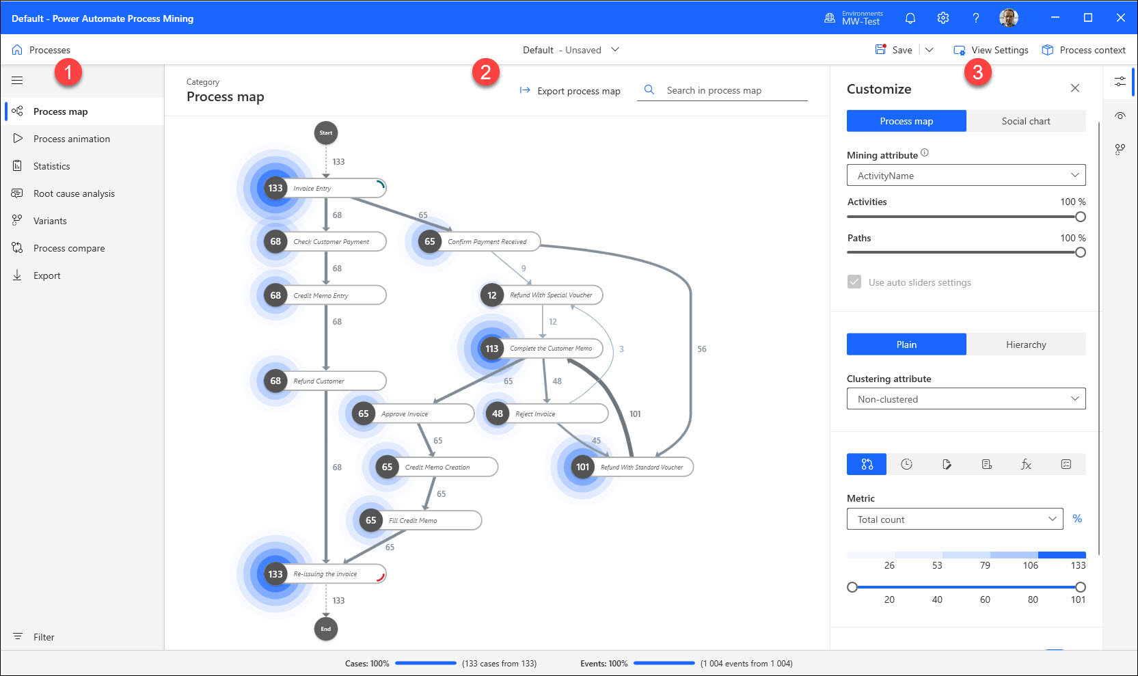Click the hamburger menu icon in sidebar
Screen dimensions: 1138x676
coord(17,81)
